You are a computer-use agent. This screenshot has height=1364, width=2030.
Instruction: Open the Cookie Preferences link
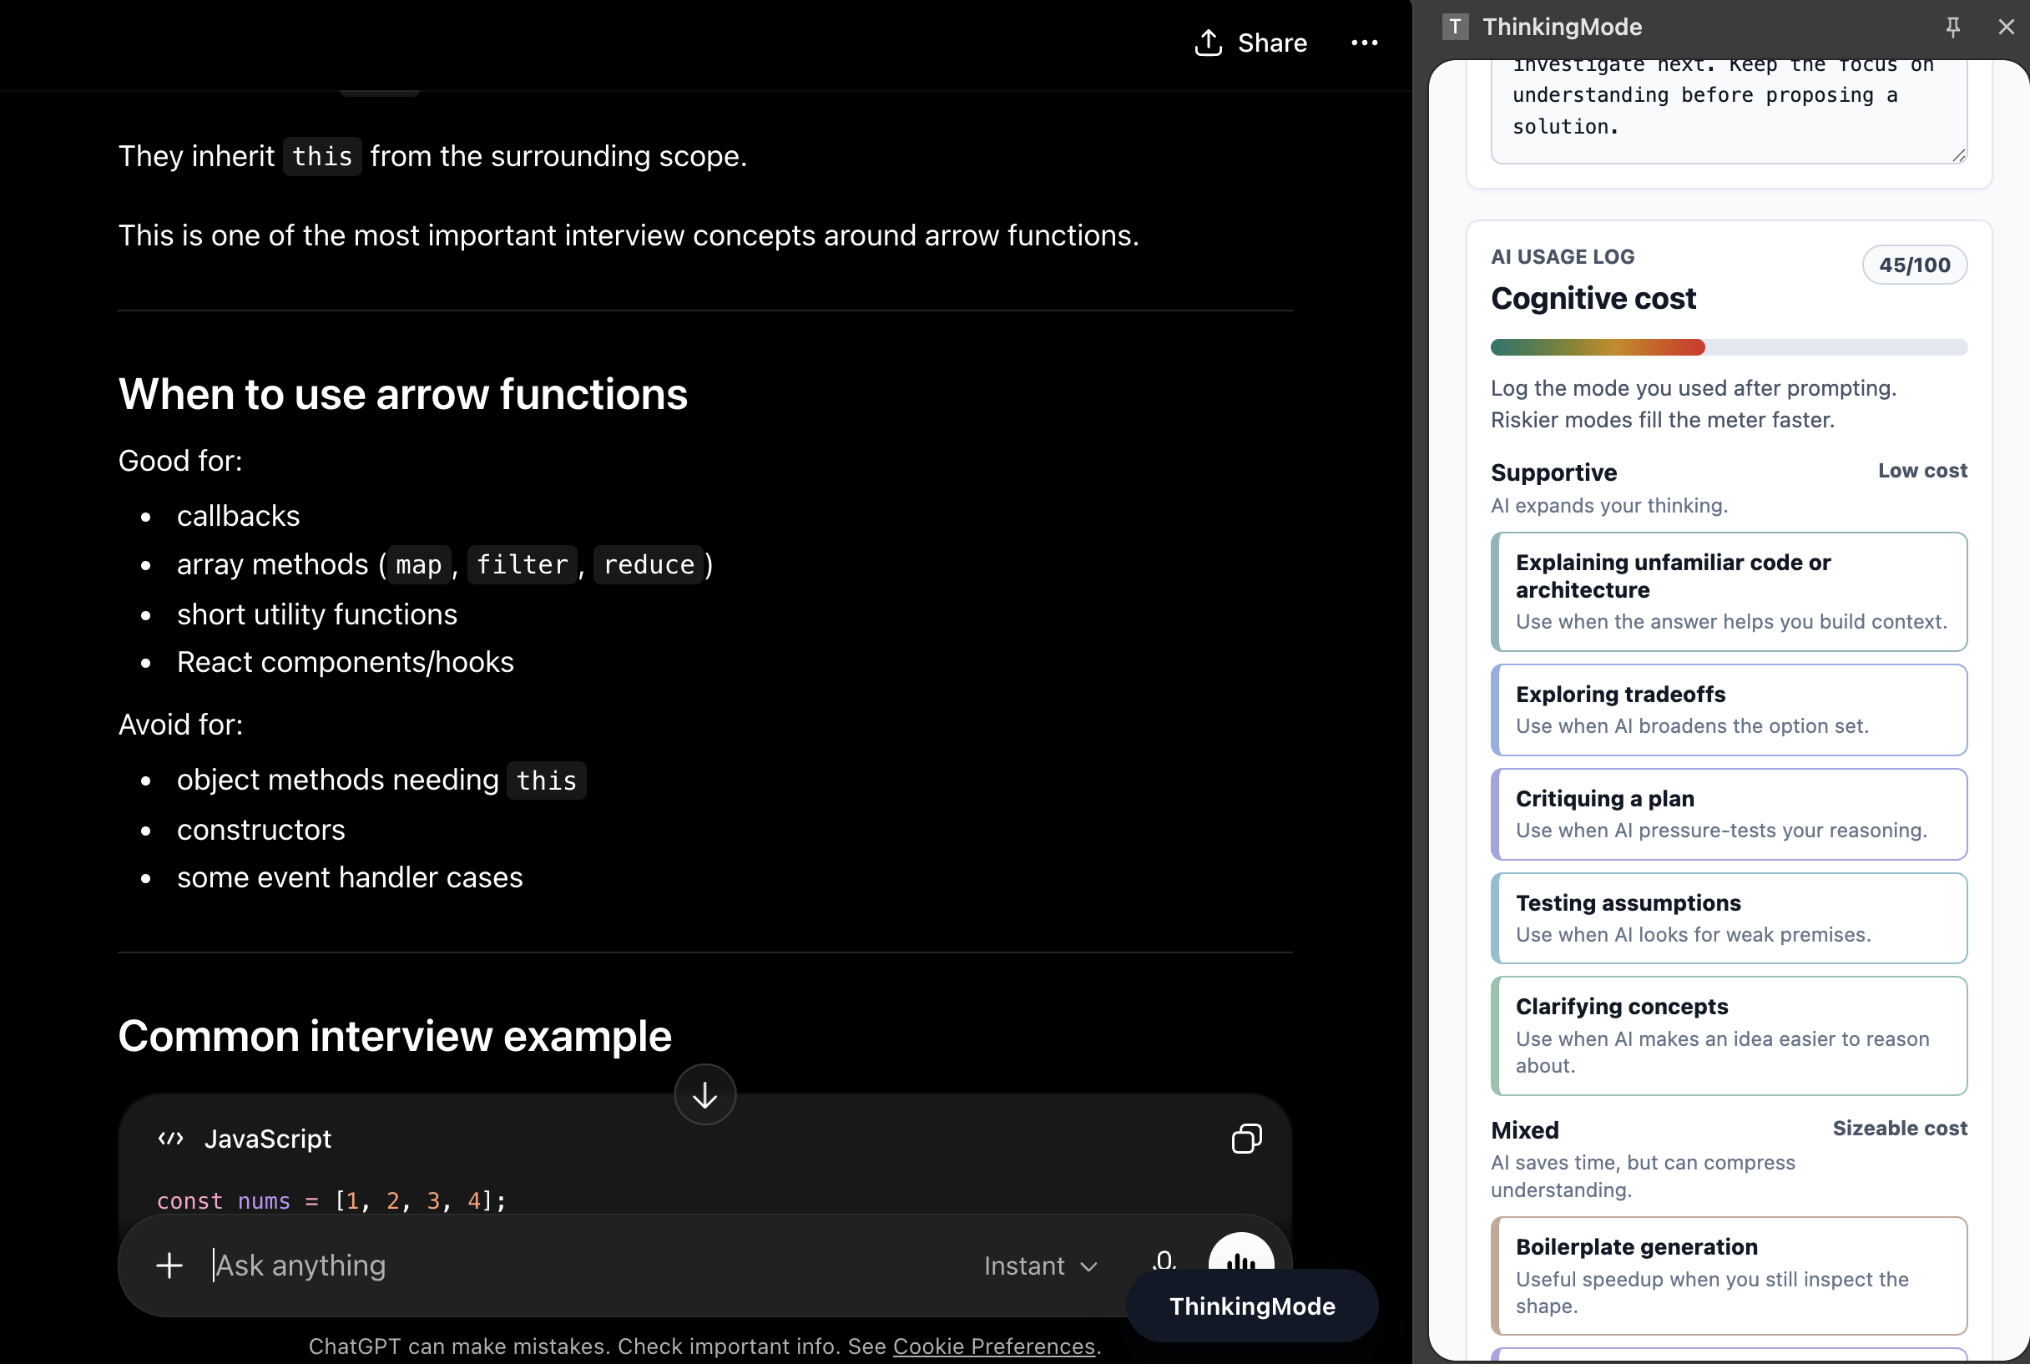993,1346
